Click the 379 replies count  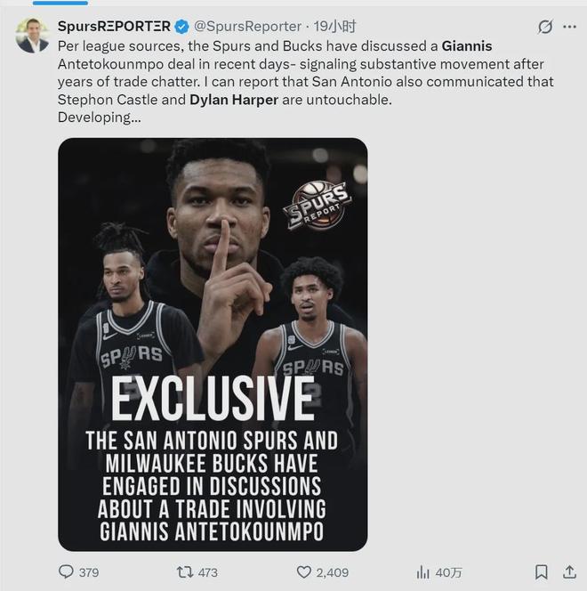(88, 572)
